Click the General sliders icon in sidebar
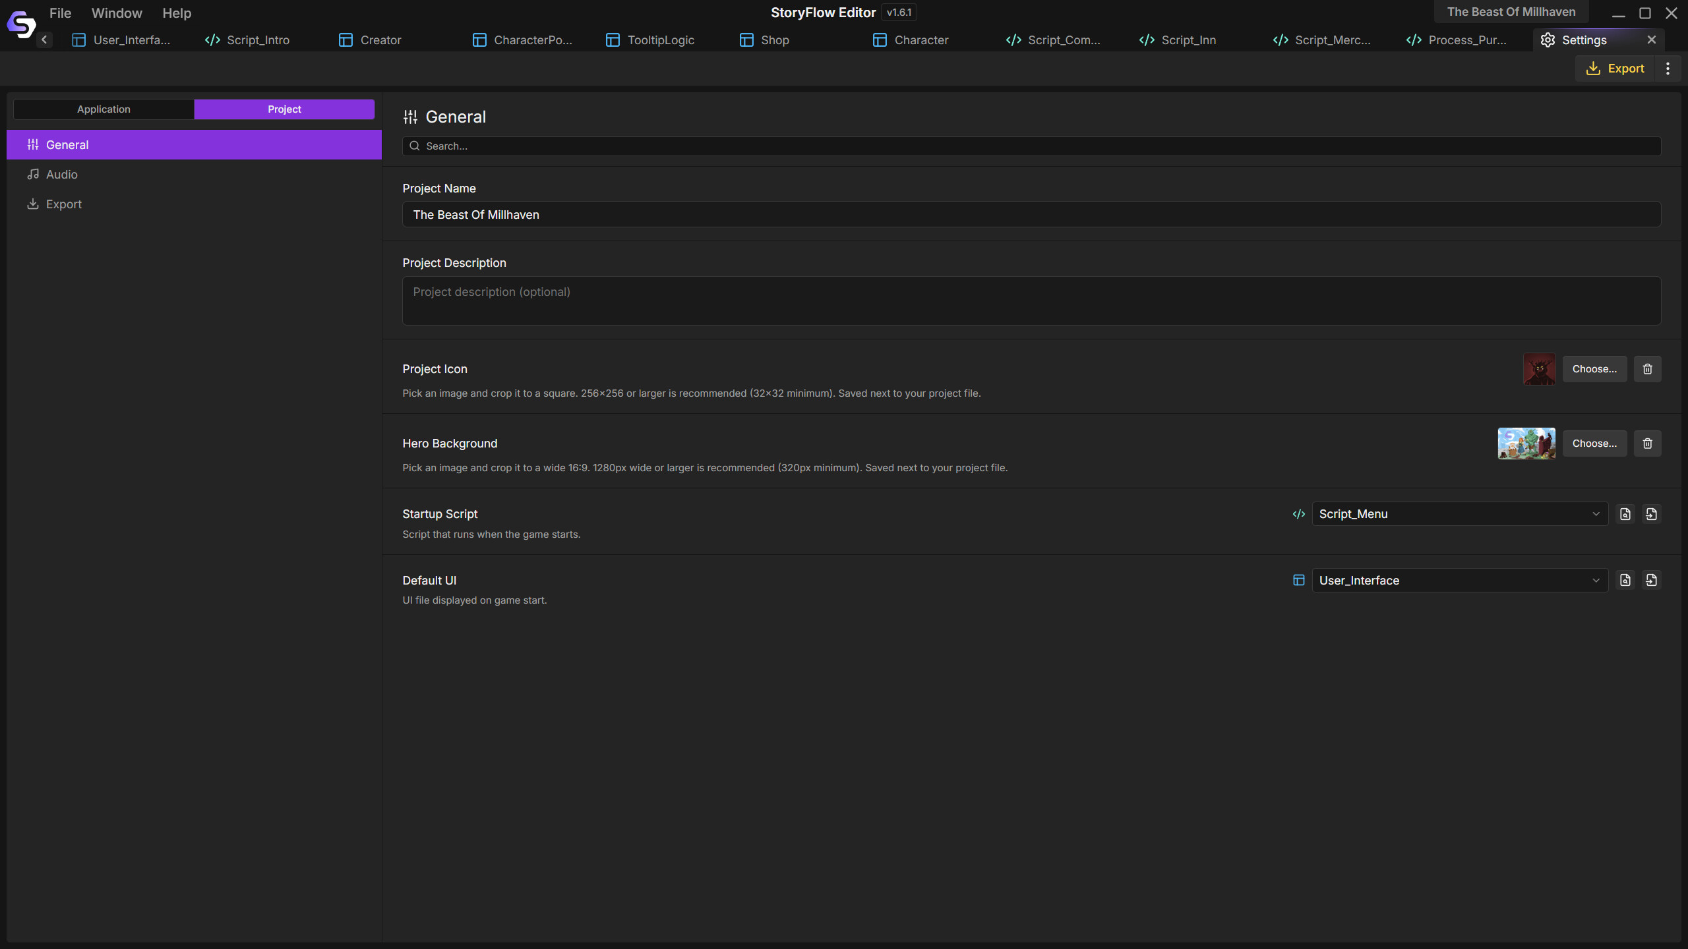The height and width of the screenshot is (949, 1688). pos(33,145)
